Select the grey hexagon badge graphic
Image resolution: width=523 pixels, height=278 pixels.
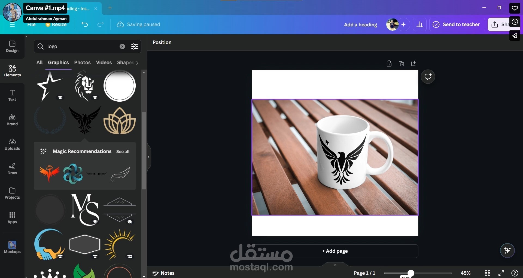[85, 244]
